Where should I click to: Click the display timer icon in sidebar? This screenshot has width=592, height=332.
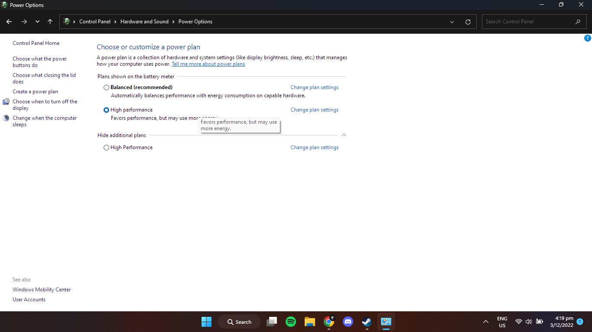[x=6, y=102]
